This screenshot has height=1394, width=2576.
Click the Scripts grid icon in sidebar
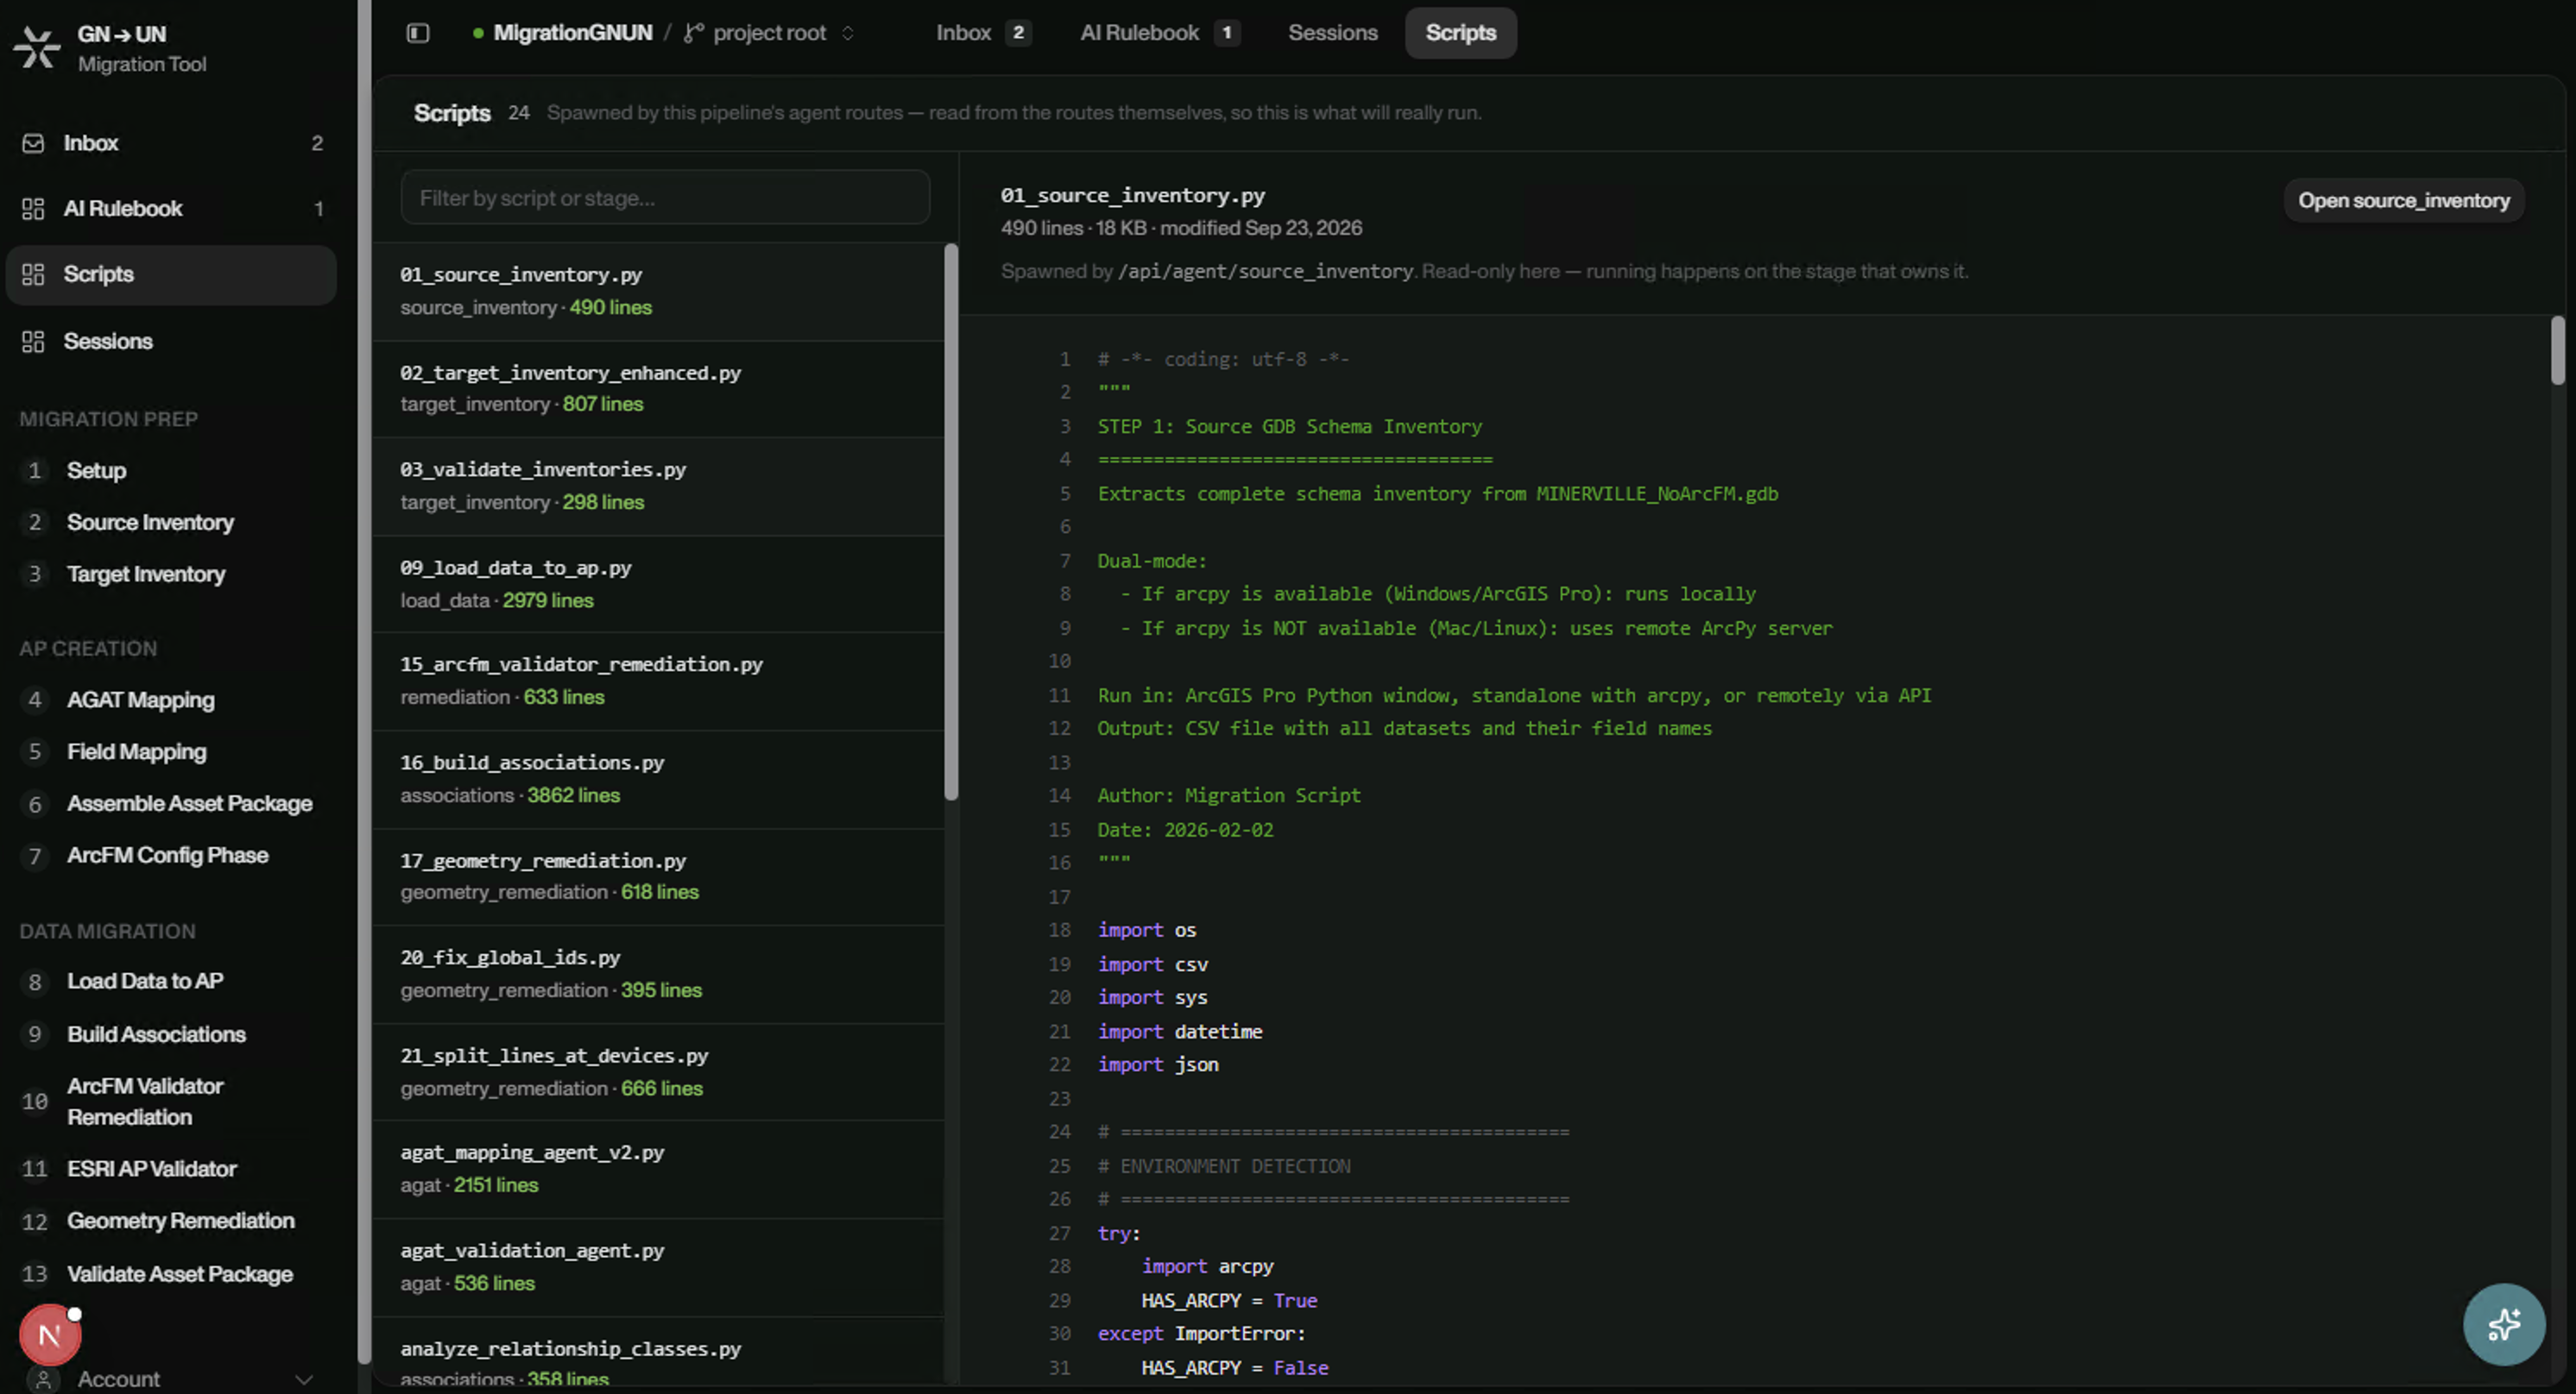(33, 273)
